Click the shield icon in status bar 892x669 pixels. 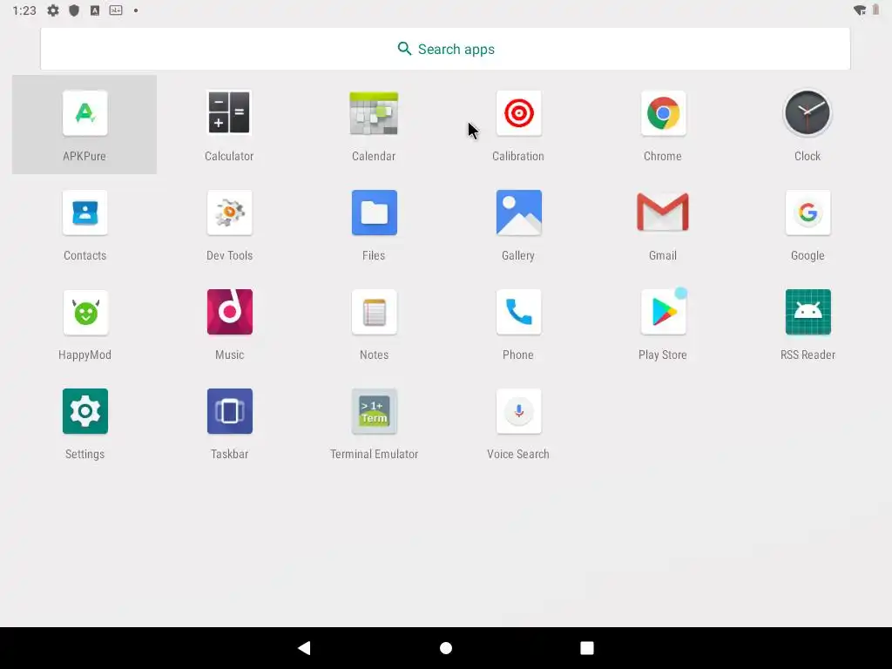click(x=74, y=10)
